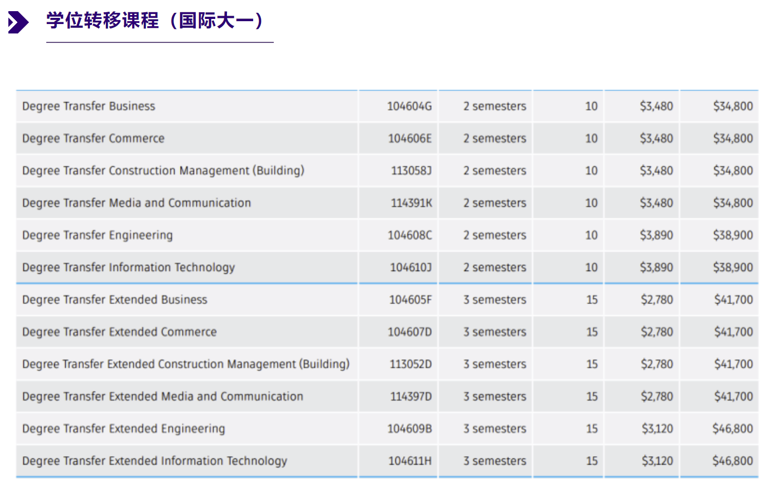Select Degree Transfer Extended Business entry

click(114, 300)
